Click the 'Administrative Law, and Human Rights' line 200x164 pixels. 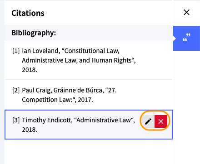pyautogui.click(x=79, y=60)
